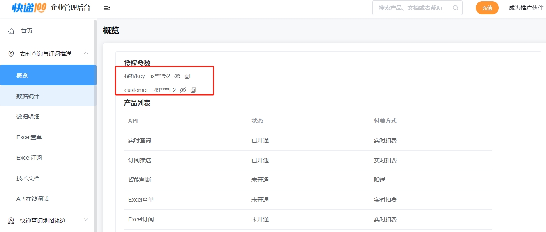Click the 充值 button
The height and width of the screenshot is (232, 546).
[487, 8]
